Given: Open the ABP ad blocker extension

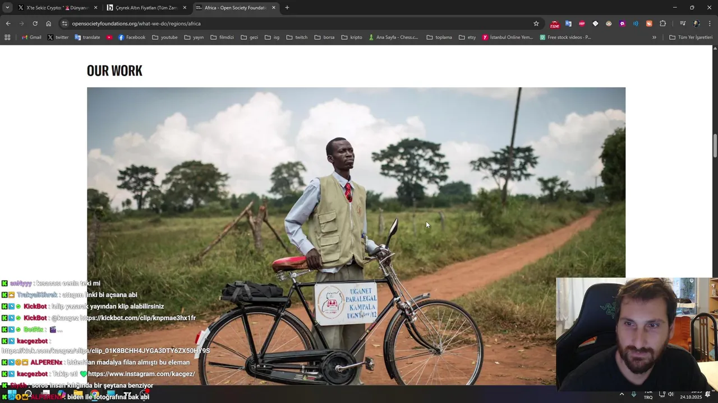Looking at the screenshot, I should [582, 24].
